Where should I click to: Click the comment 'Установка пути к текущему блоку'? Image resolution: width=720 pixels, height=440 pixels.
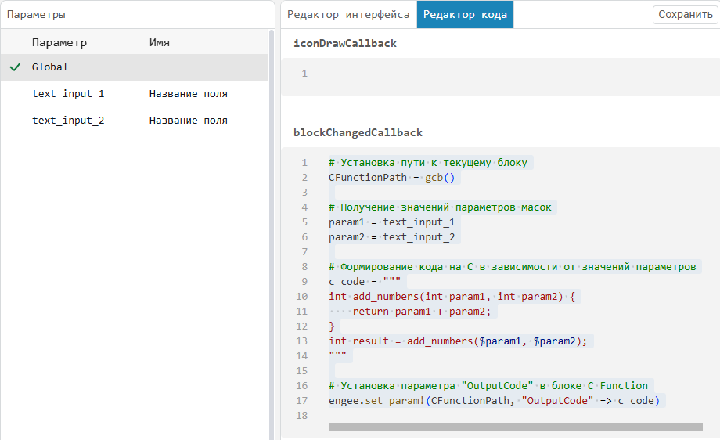[428, 163]
